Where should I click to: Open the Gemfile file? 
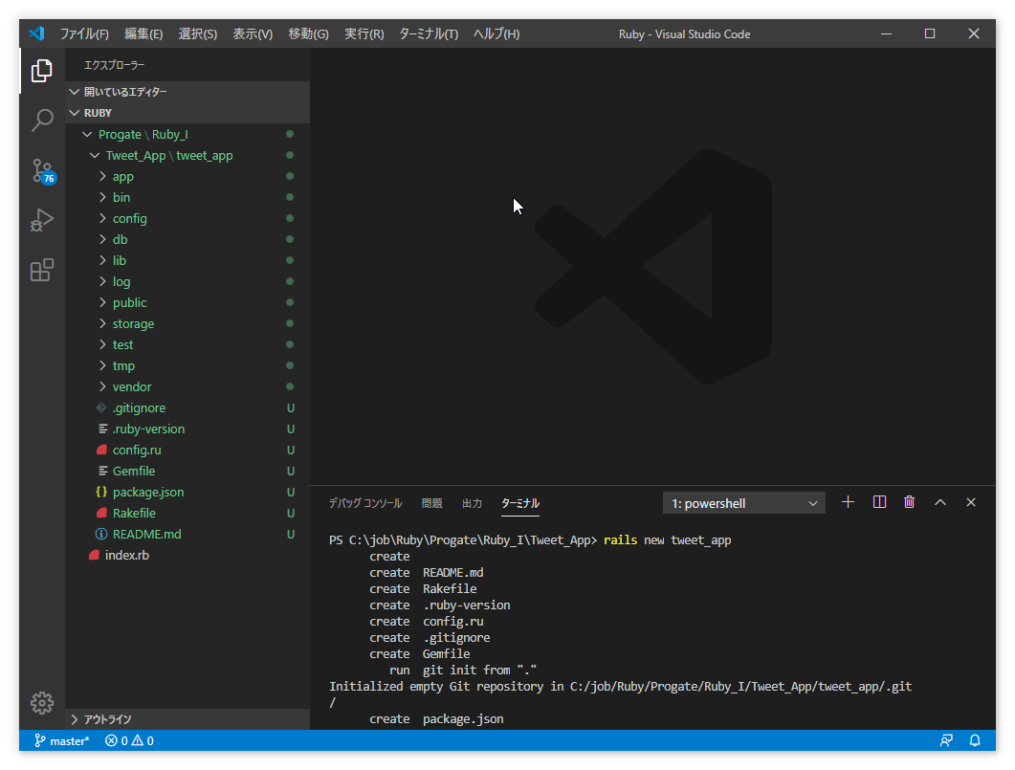[x=133, y=471]
